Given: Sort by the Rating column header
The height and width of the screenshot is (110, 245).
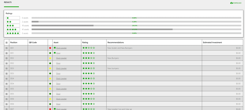Looking at the screenshot, I should click(85, 42).
